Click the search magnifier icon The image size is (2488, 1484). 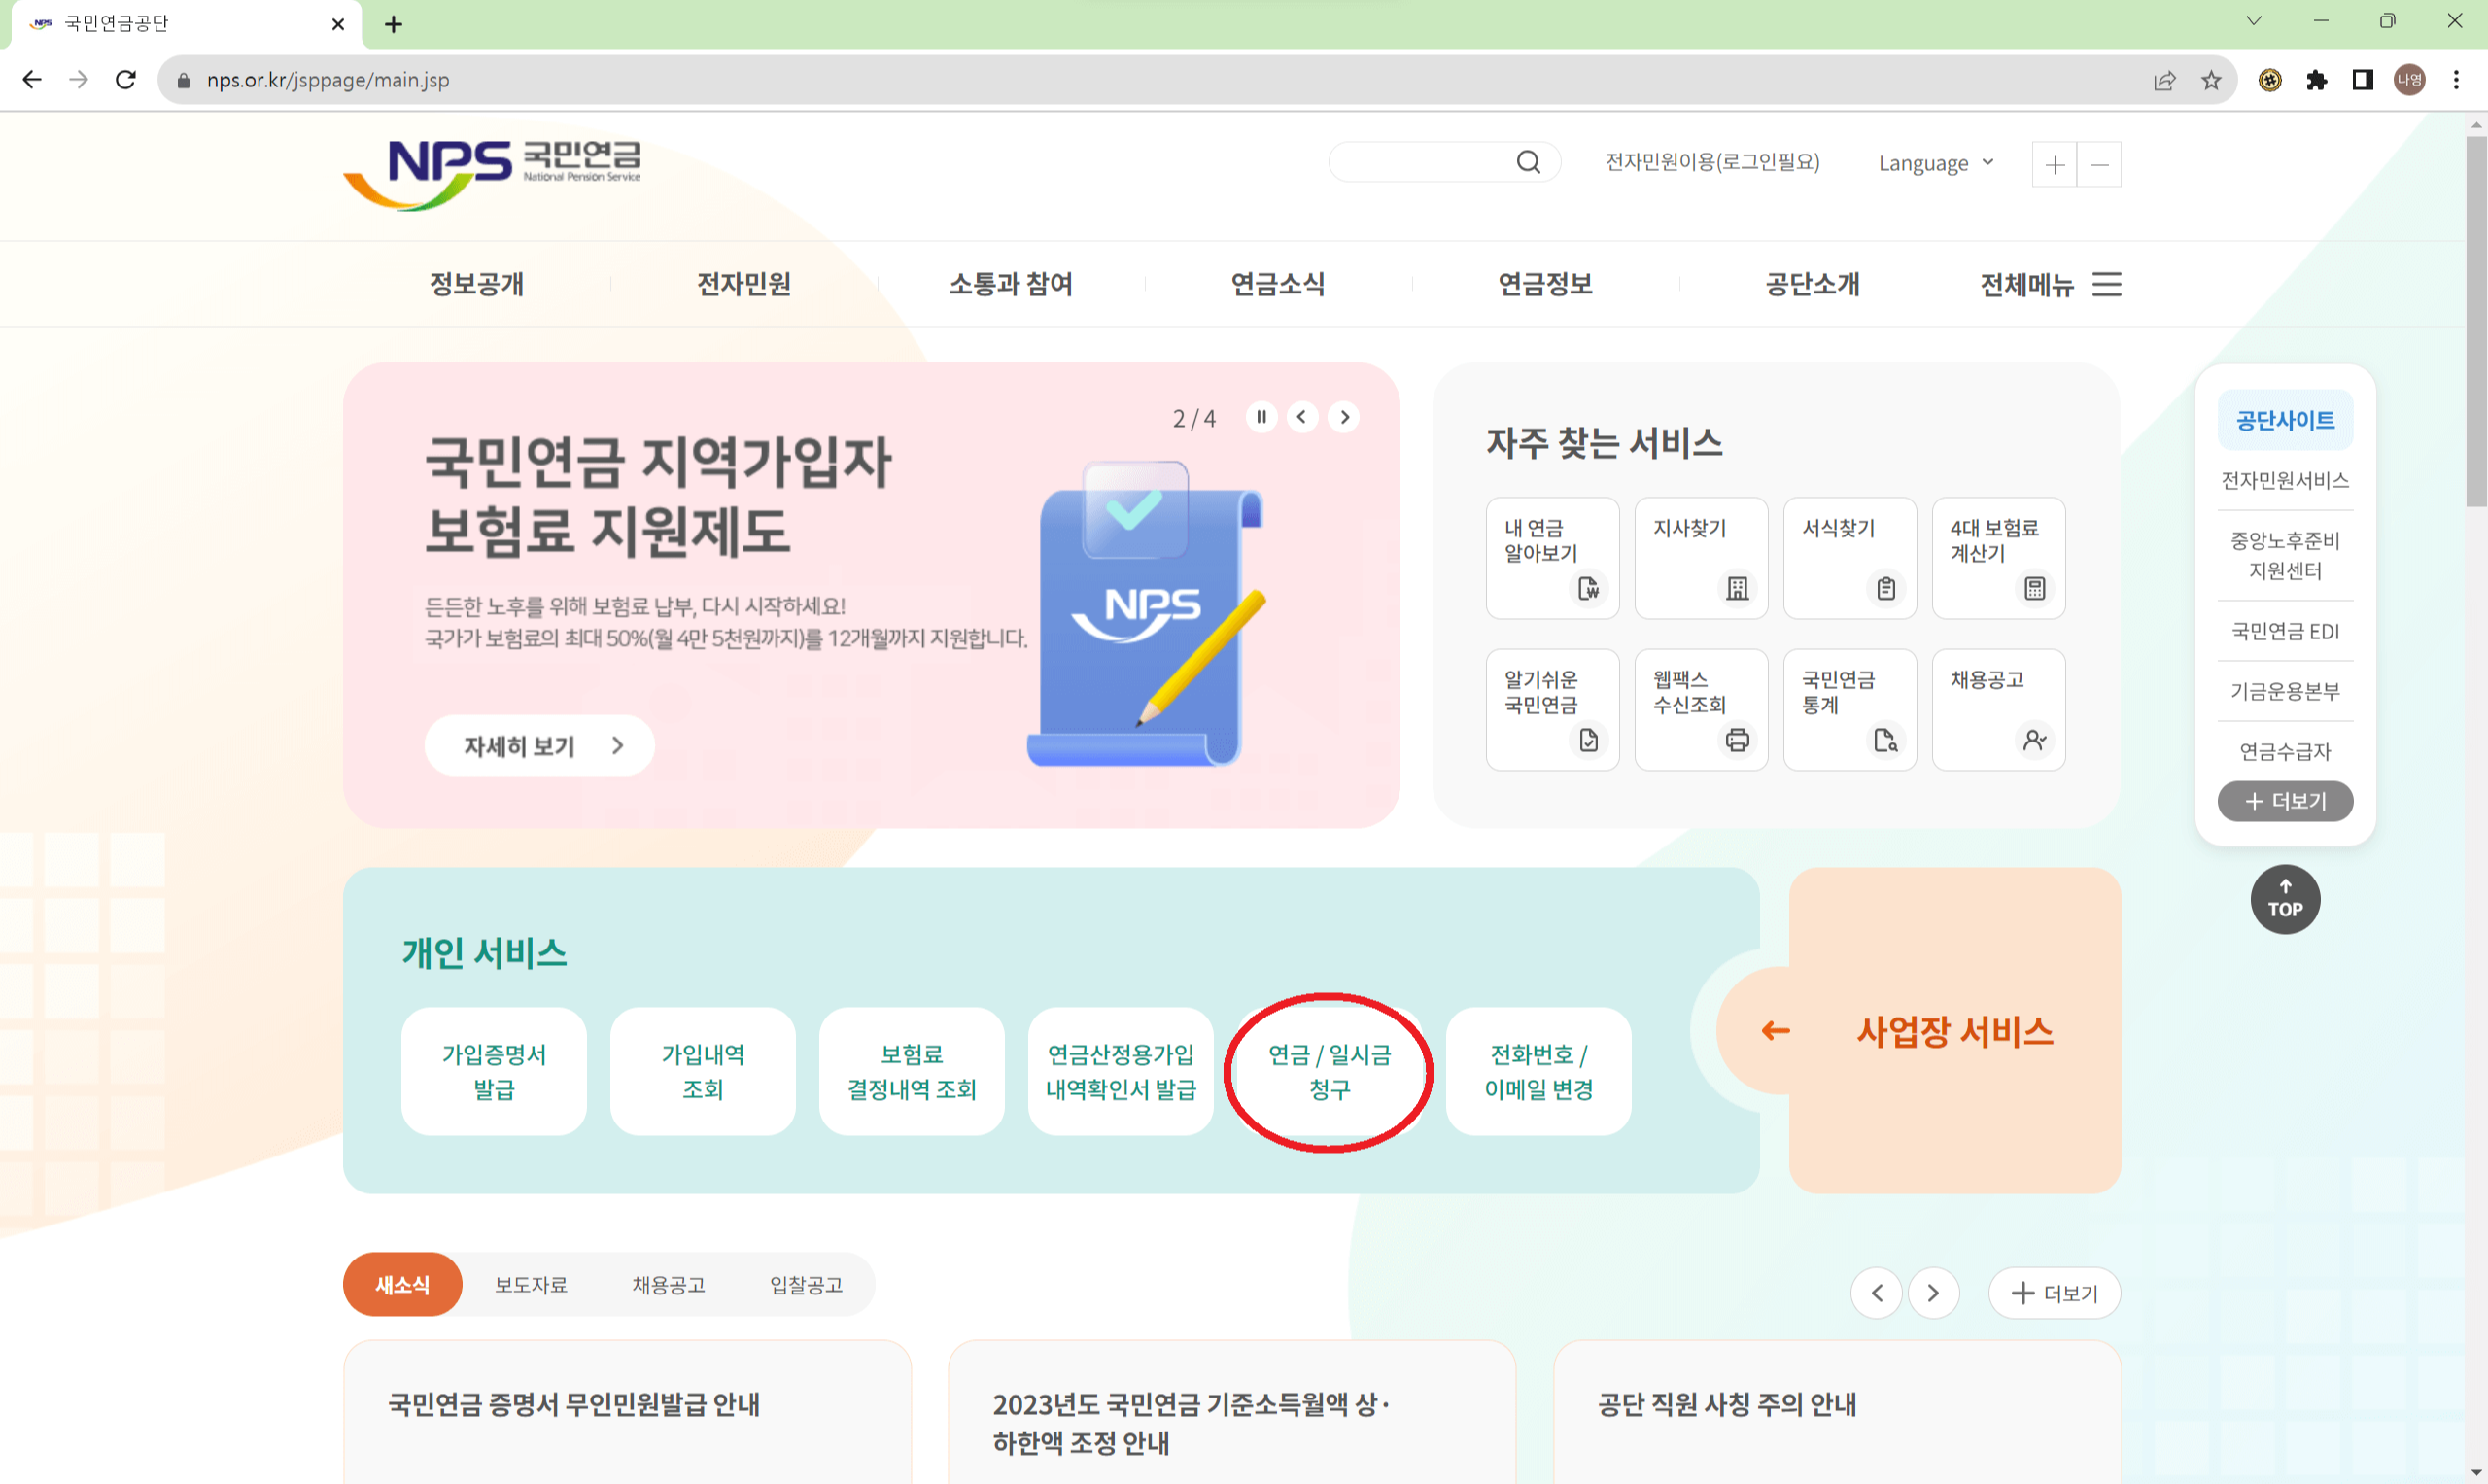[x=1528, y=162]
